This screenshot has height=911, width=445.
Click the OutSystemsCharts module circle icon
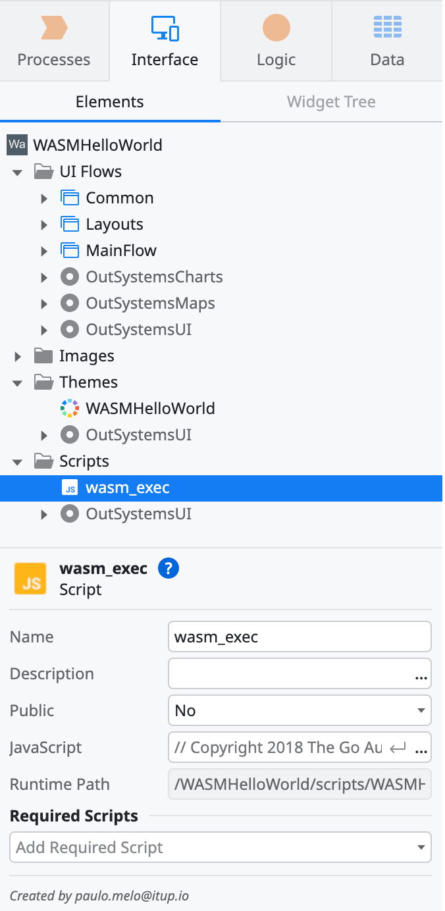[70, 277]
